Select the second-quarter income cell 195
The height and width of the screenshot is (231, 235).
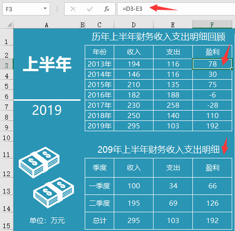pos(134,203)
